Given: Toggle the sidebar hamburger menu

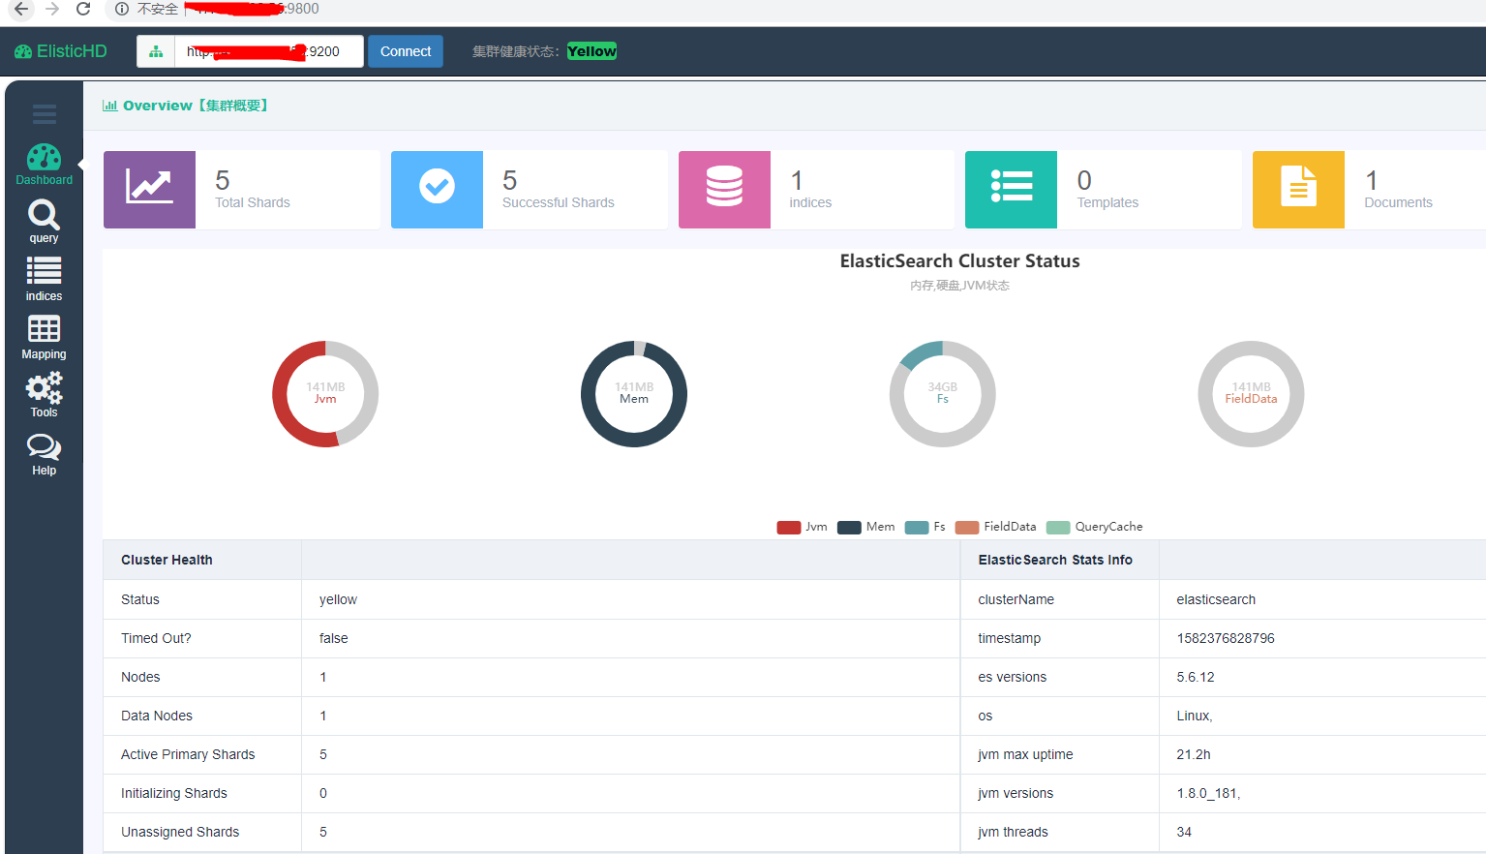Looking at the screenshot, I should click(45, 114).
